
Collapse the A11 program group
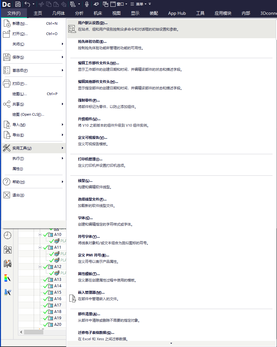[x=40, y=247]
